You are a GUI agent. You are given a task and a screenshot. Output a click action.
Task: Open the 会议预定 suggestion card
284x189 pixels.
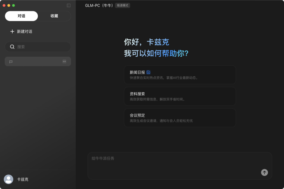point(180,118)
